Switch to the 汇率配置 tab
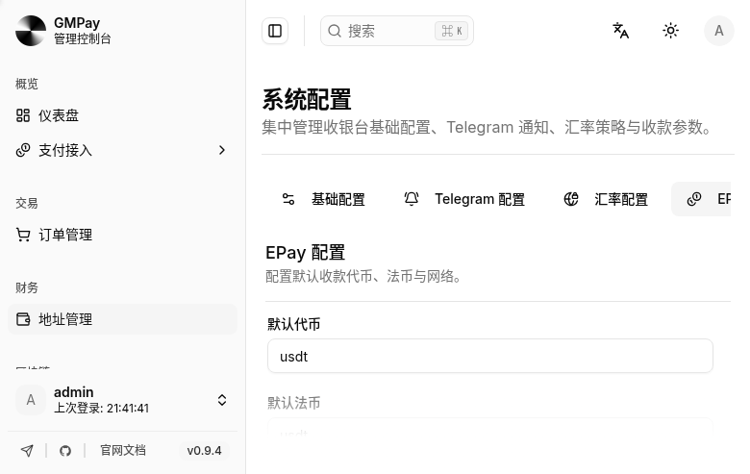This screenshot has height=474, width=750. coord(606,199)
